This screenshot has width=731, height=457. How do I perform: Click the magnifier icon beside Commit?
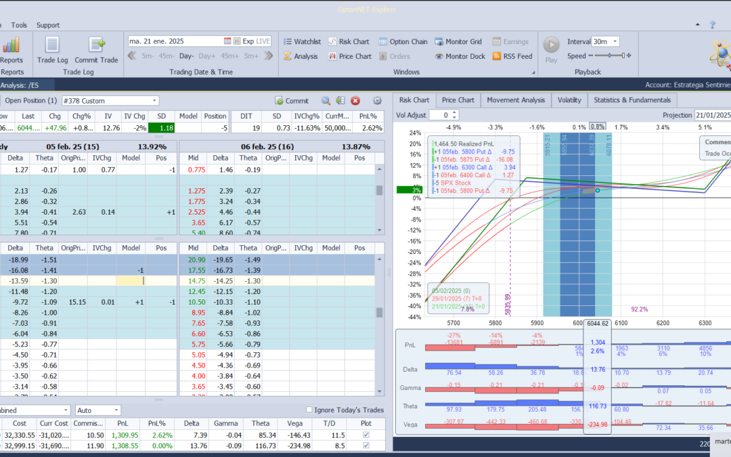326,101
